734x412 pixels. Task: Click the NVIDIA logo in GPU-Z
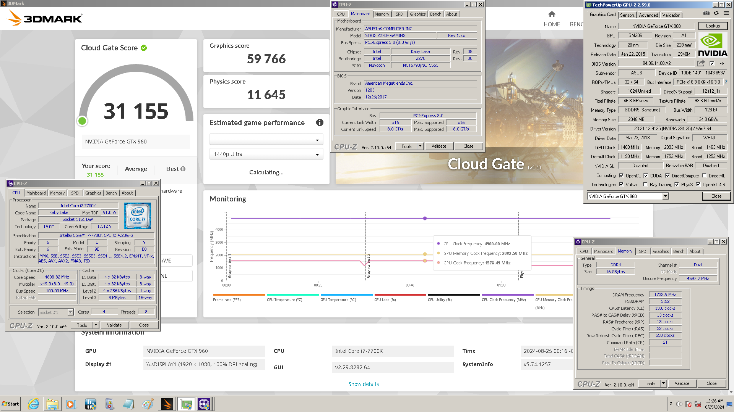point(713,45)
